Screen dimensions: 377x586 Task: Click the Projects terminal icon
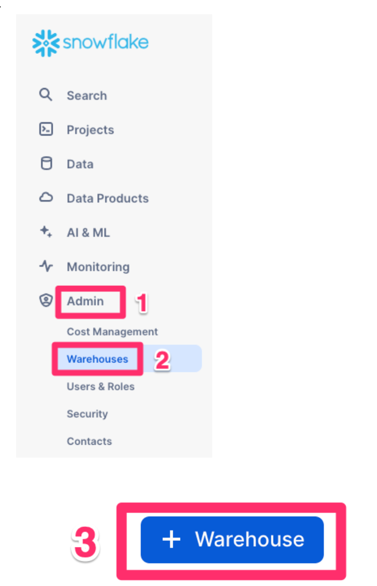pyautogui.click(x=46, y=129)
